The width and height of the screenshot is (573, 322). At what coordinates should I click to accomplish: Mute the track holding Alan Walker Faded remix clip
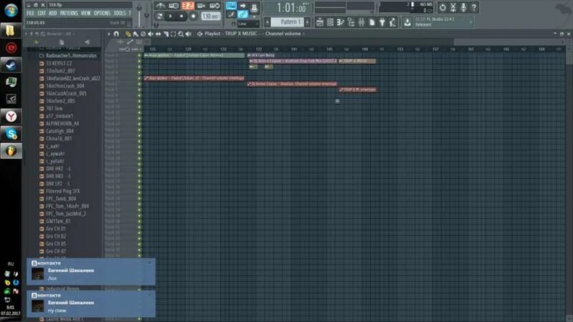tap(139, 56)
